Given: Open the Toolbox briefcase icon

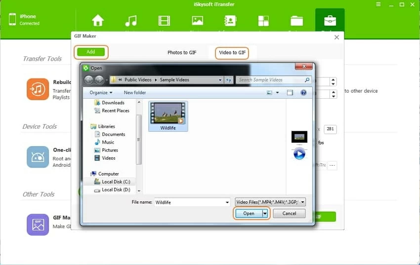Looking at the screenshot, I should [330, 21].
